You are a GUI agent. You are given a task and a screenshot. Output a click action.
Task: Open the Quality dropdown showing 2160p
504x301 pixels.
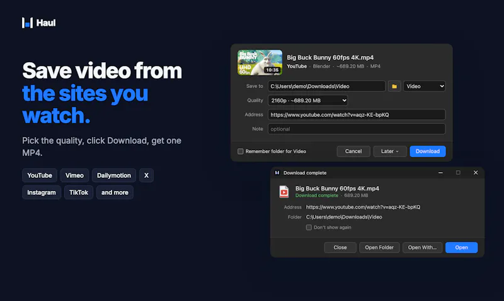pos(307,101)
